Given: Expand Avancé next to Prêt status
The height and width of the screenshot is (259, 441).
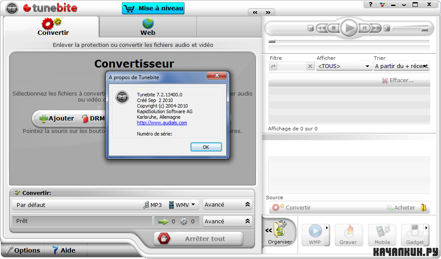Looking at the screenshot, I should [227, 221].
